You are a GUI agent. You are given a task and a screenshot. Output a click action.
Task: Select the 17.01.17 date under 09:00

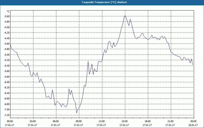point(78,125)
